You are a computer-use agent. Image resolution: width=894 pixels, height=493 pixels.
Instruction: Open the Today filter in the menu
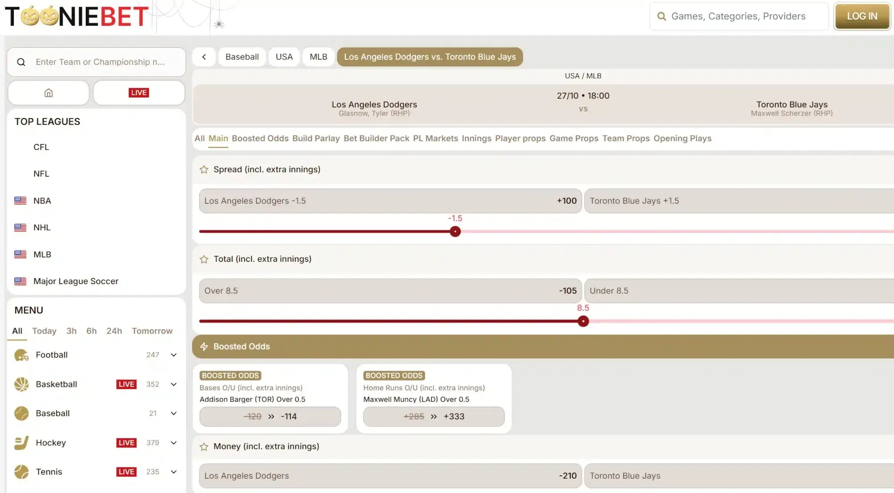click(44, 330)
